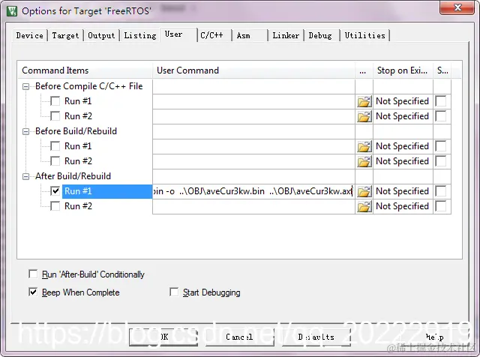Collapse the After Build/Rebuild group
Image resolution: width=480 pixels, height=357 pixels.
(x=26, y=177)
